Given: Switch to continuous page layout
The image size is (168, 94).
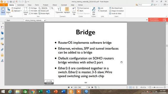Looking at the screenshot, I should 130,87.
